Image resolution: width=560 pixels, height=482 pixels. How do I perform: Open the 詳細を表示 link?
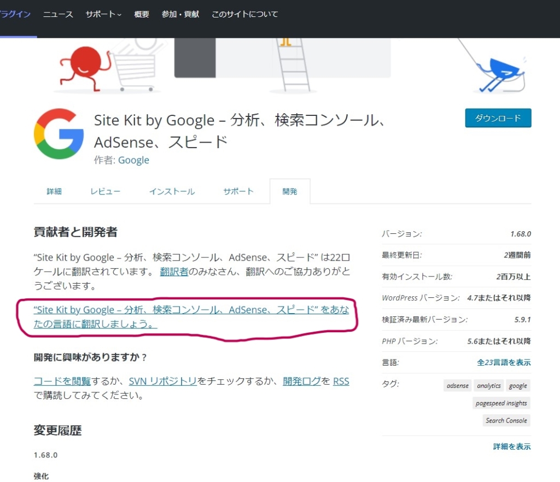pos(512,446)
